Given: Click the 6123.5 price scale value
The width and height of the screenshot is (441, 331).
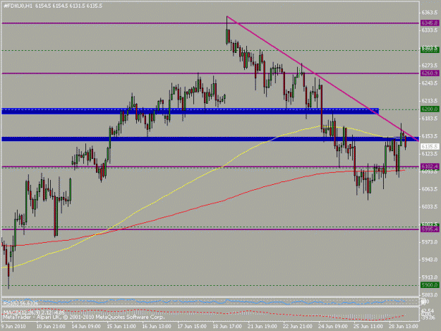Looking at the screenshot, I should point(430,154).
